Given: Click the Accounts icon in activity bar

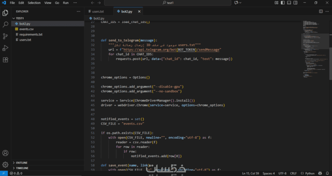Looking at the screenshot, I should pyautogui.click(x=5, y=153).
